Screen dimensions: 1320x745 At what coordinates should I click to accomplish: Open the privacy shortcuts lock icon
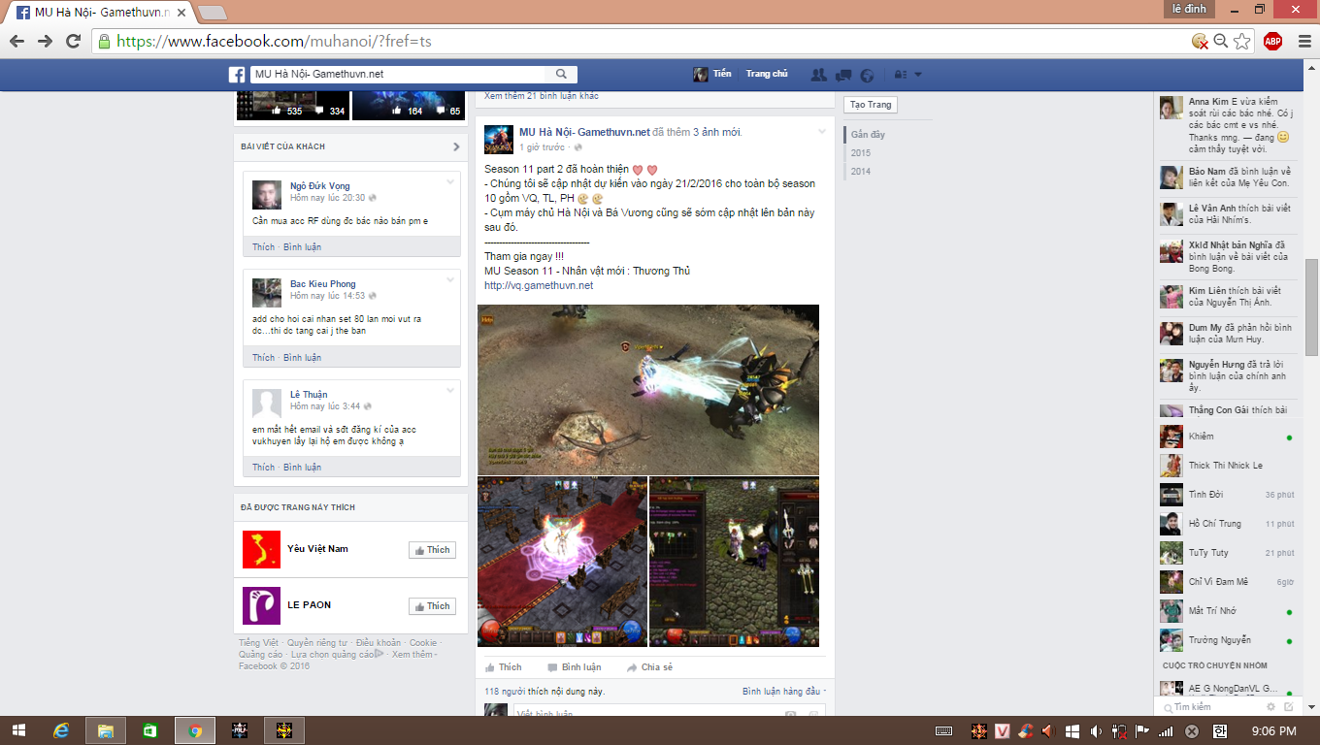coord(900,75)
